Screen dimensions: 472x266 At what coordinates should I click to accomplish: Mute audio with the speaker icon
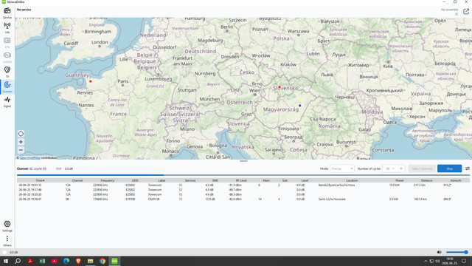440,252
